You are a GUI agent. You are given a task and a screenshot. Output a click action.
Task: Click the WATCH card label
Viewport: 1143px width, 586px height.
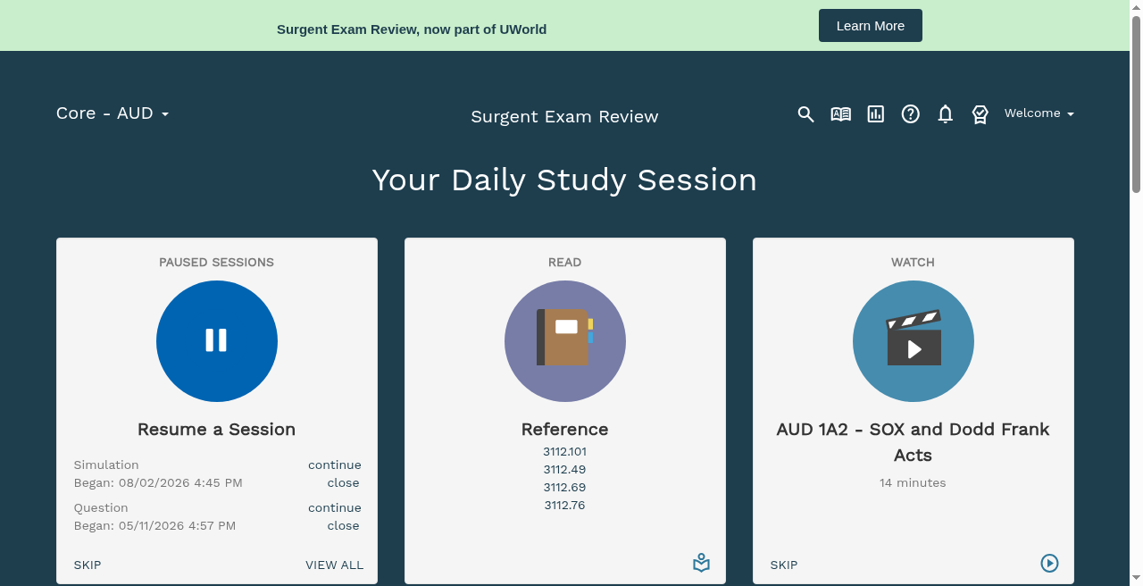click(x=913, y=263)
